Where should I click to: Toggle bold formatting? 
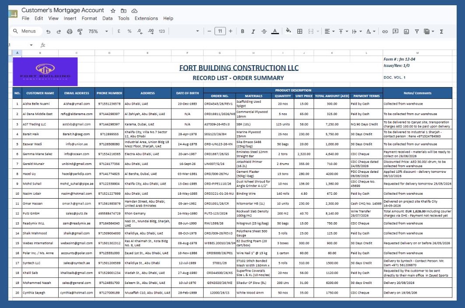coord(243,31)
